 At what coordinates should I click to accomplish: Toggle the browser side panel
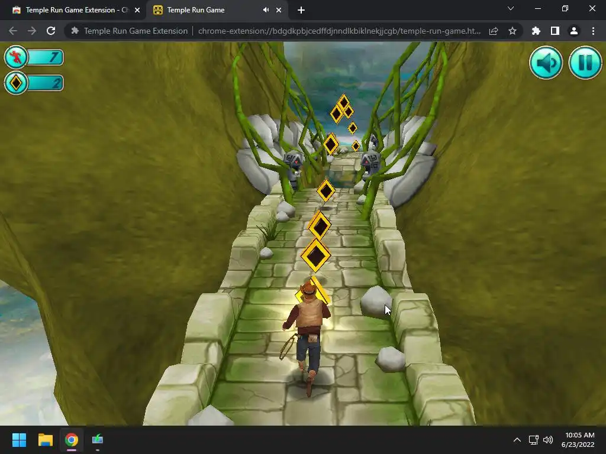coord(555,31)
